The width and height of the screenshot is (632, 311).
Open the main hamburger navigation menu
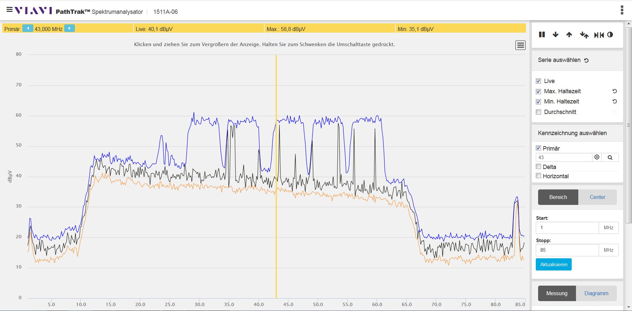pyautogui.click(x=10, y=10)
